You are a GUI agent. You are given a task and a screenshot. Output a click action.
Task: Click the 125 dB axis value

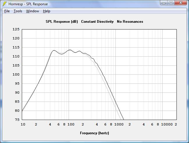pos(16,29)
